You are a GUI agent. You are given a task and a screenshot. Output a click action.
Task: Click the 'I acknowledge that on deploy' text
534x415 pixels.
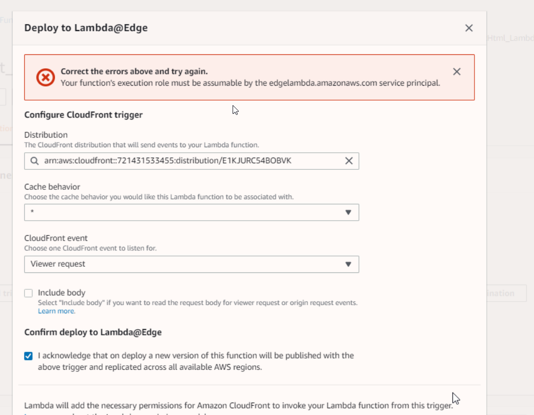coord(195,355)
